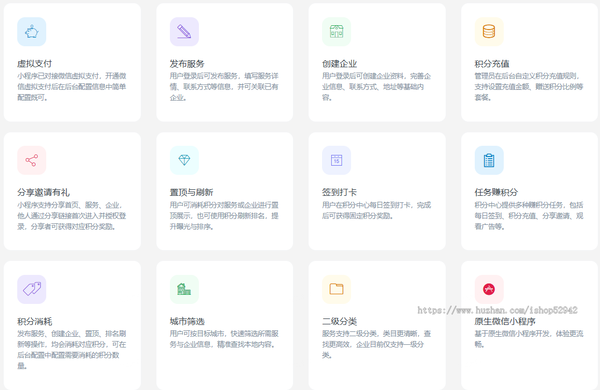Click the house icon for 城市筛选

pyautogui.click(x=184, y=289)
